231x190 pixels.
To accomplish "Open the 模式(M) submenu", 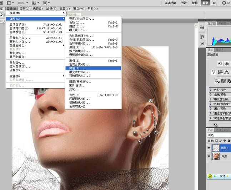I will [35, 13].
